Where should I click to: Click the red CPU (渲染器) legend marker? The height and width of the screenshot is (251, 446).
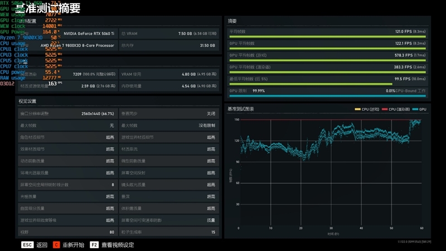384,109
